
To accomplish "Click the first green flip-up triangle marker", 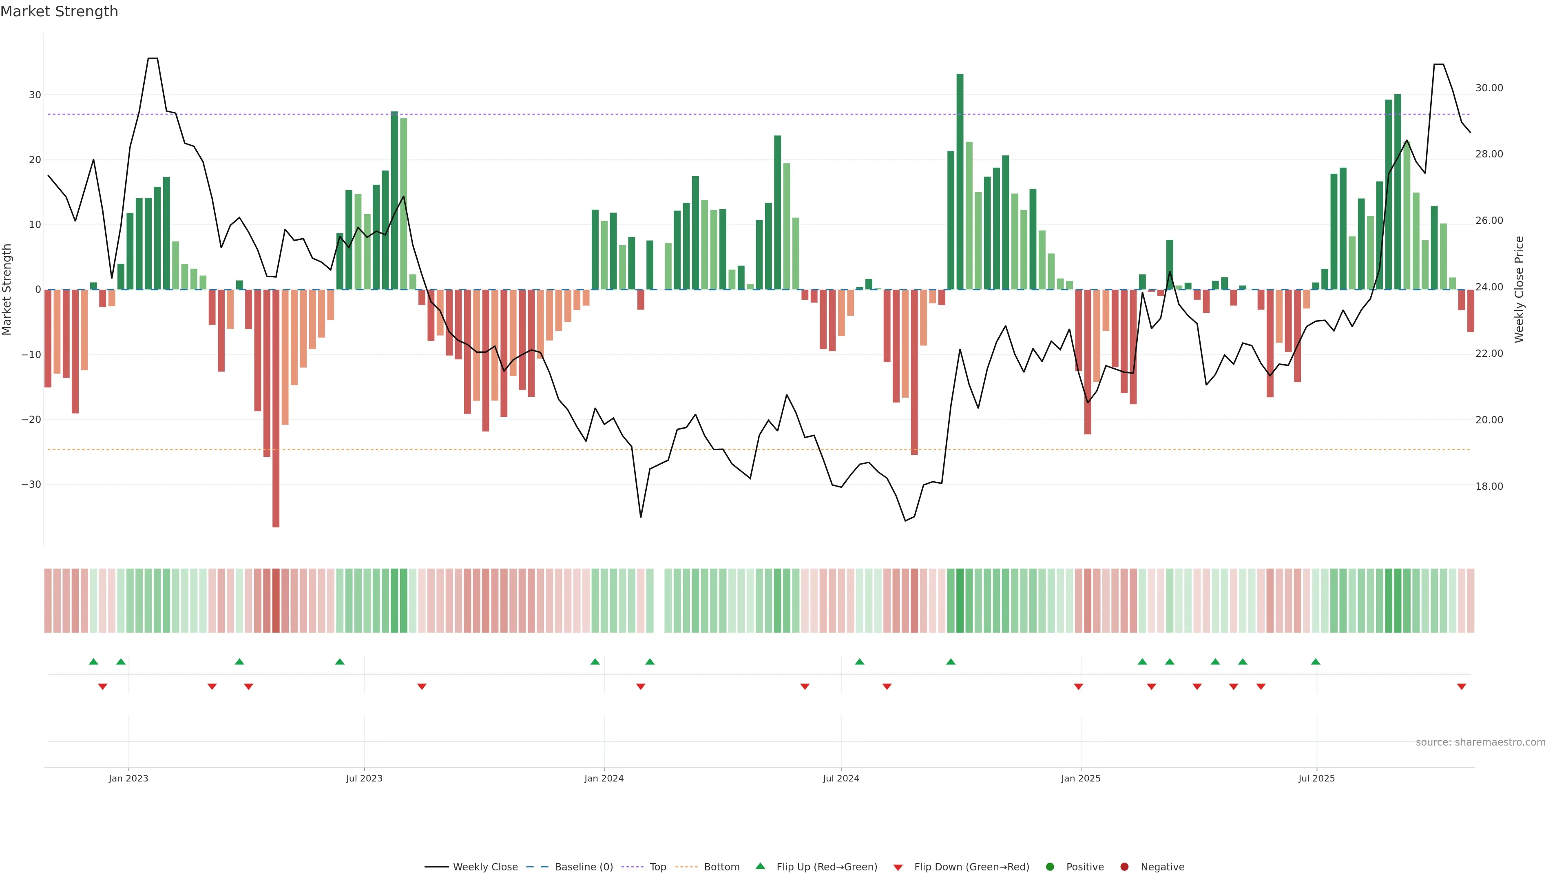I will 93,662.
